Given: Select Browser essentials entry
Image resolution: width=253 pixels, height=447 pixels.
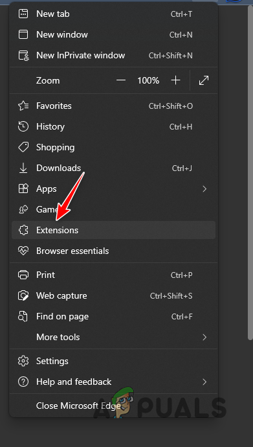Looking at the screenshot, I should click(113, 251).
